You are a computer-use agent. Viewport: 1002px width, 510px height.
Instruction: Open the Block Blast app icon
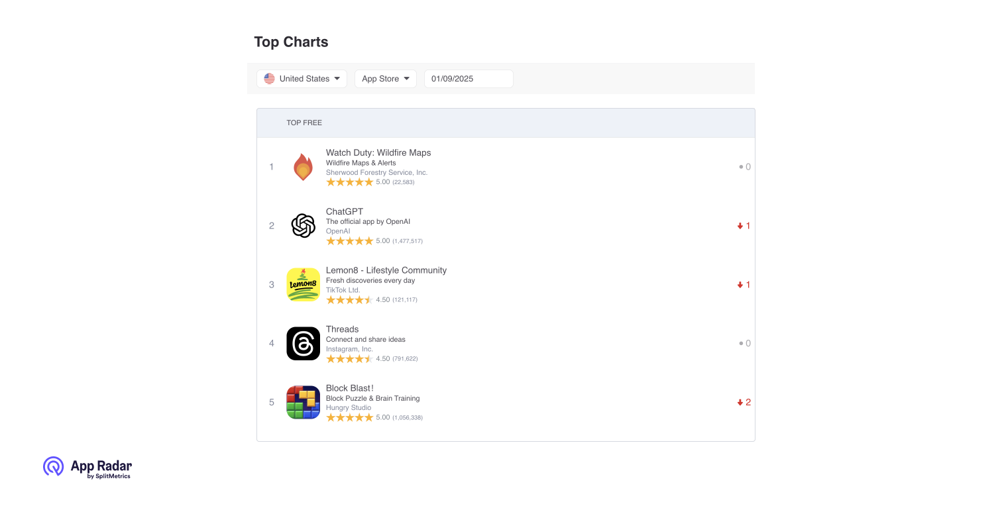[x=303, y=402]
